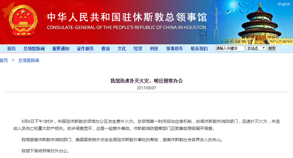Click the Temple of Heaven banner image
The image size is (293, 158).
pos(260,23)
